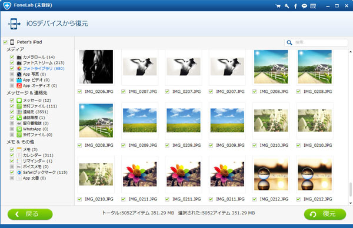Click the Peter's iPad device name
Image resolution: width=353 pixels, height=228 pixels.
[x=29, y=42]
